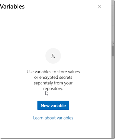Click the word "repository." in the description
The image size is (115, 139).
pos(53,89)
